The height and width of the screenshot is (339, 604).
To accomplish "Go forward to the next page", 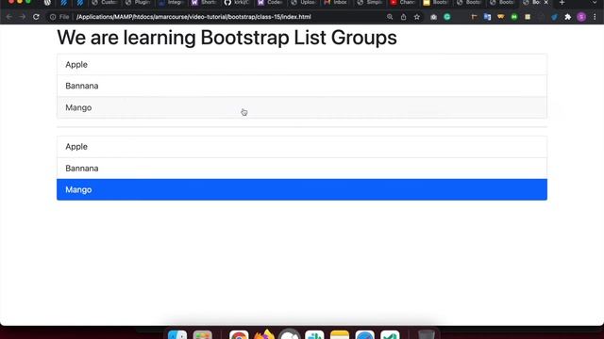I will pos(23,17).
